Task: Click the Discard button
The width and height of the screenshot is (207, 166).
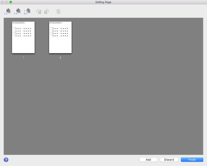Action: click(x=169, y=160)
